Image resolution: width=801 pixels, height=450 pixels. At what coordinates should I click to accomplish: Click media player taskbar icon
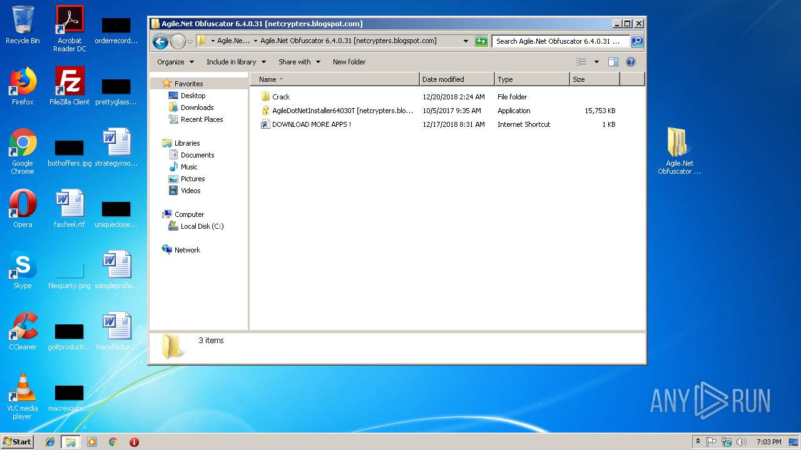92,442
